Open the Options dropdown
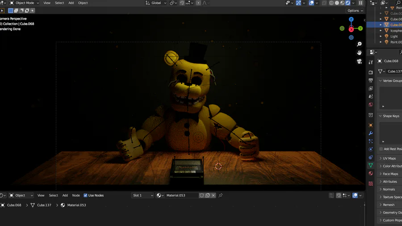This screenshot has height=226, width=402. 355,11
